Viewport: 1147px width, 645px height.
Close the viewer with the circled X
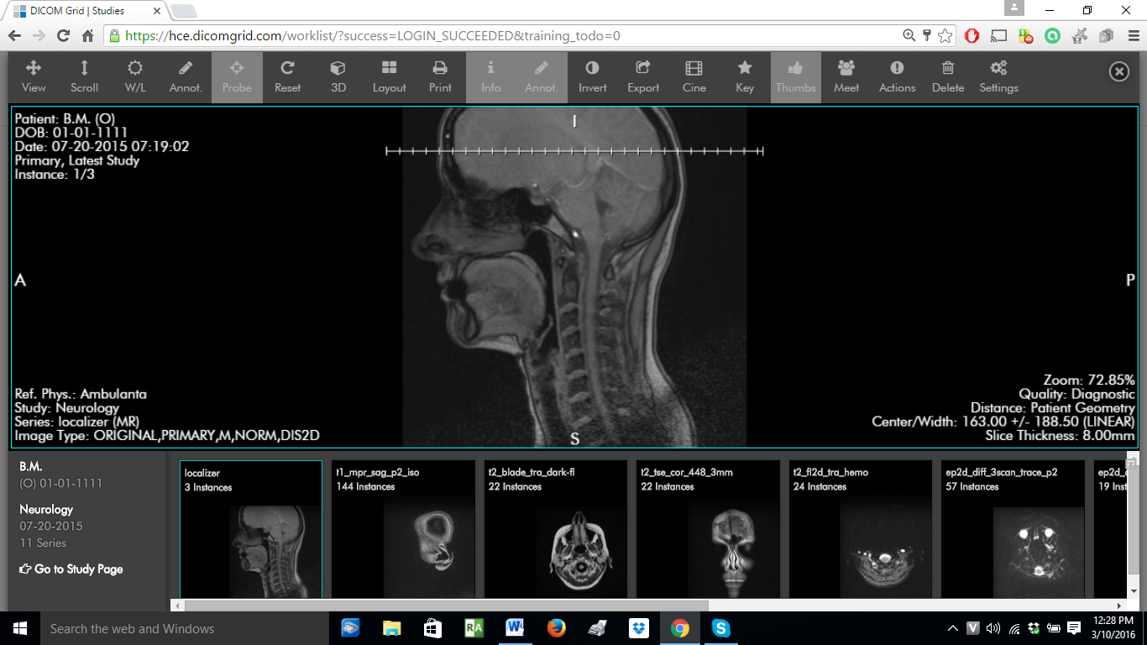[x=1119, y=72]
